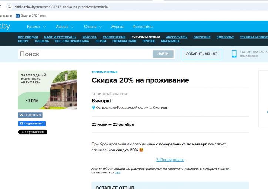
Task: Select the МАГАЗИНЫ category
Action: [170, 41]
